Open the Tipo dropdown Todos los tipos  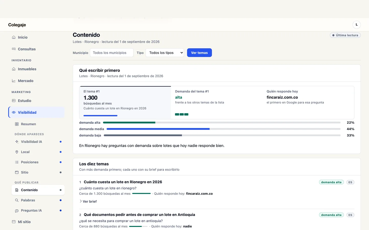point(165,53)
